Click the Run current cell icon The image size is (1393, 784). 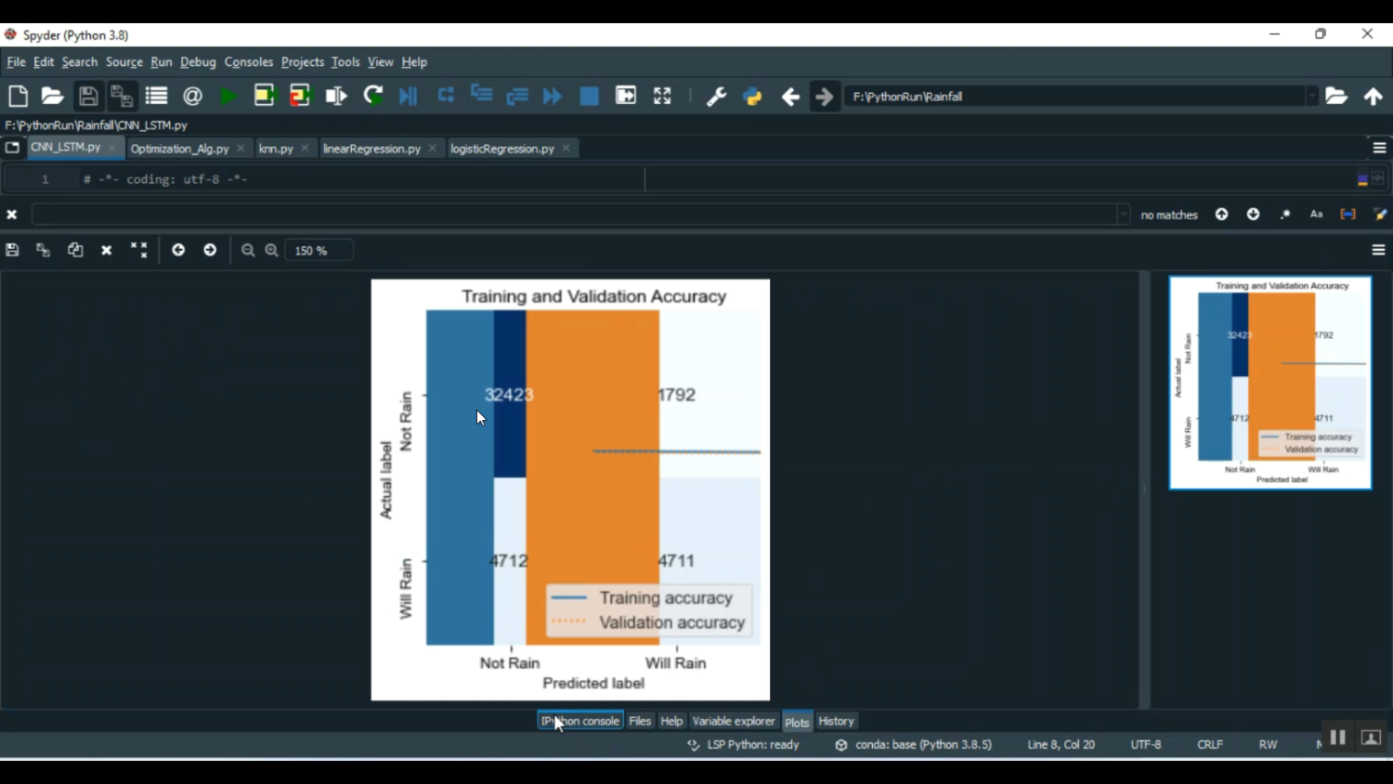point(265,97)
